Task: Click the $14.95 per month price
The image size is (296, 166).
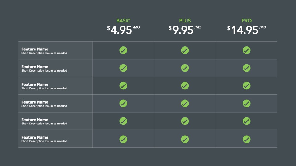Action: 246,30
